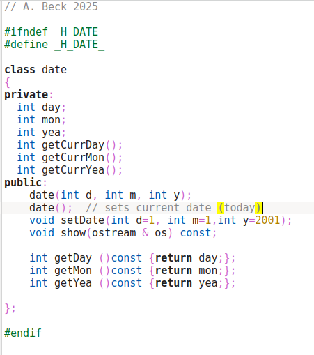Click the #ifndef directive line

(54, 32)
